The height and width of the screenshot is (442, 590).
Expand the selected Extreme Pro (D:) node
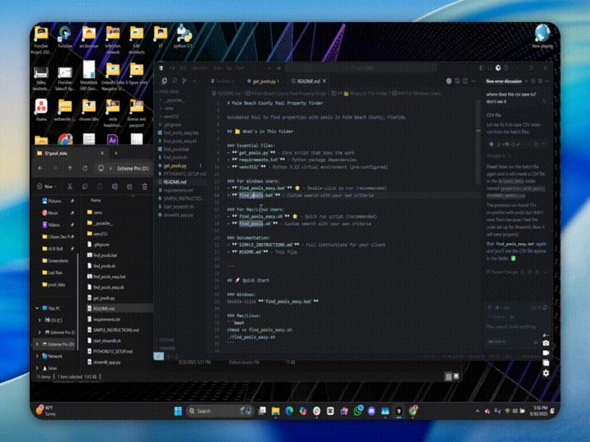click(x=37, y=344)
